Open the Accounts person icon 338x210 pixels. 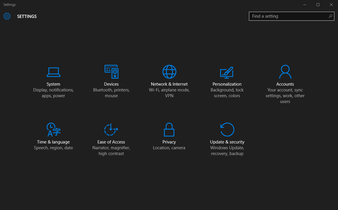(285, 72)
